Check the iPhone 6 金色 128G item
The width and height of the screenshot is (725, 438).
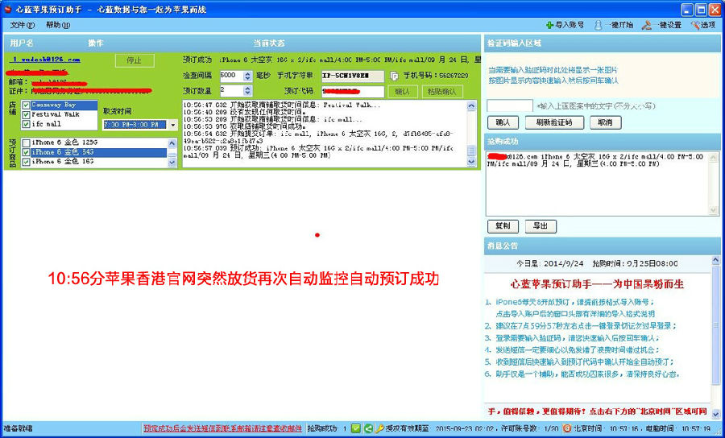coord(27,143)
